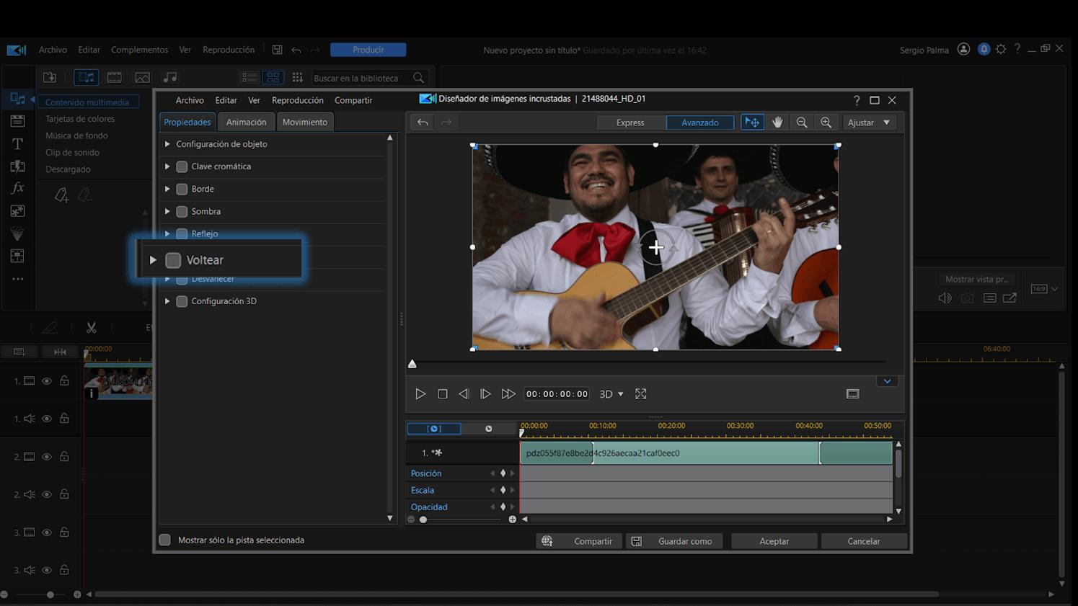This screenshot has width=1078, height=606.
Task: Switch library to large icon grid view
Action: click(x=273, y=77)
